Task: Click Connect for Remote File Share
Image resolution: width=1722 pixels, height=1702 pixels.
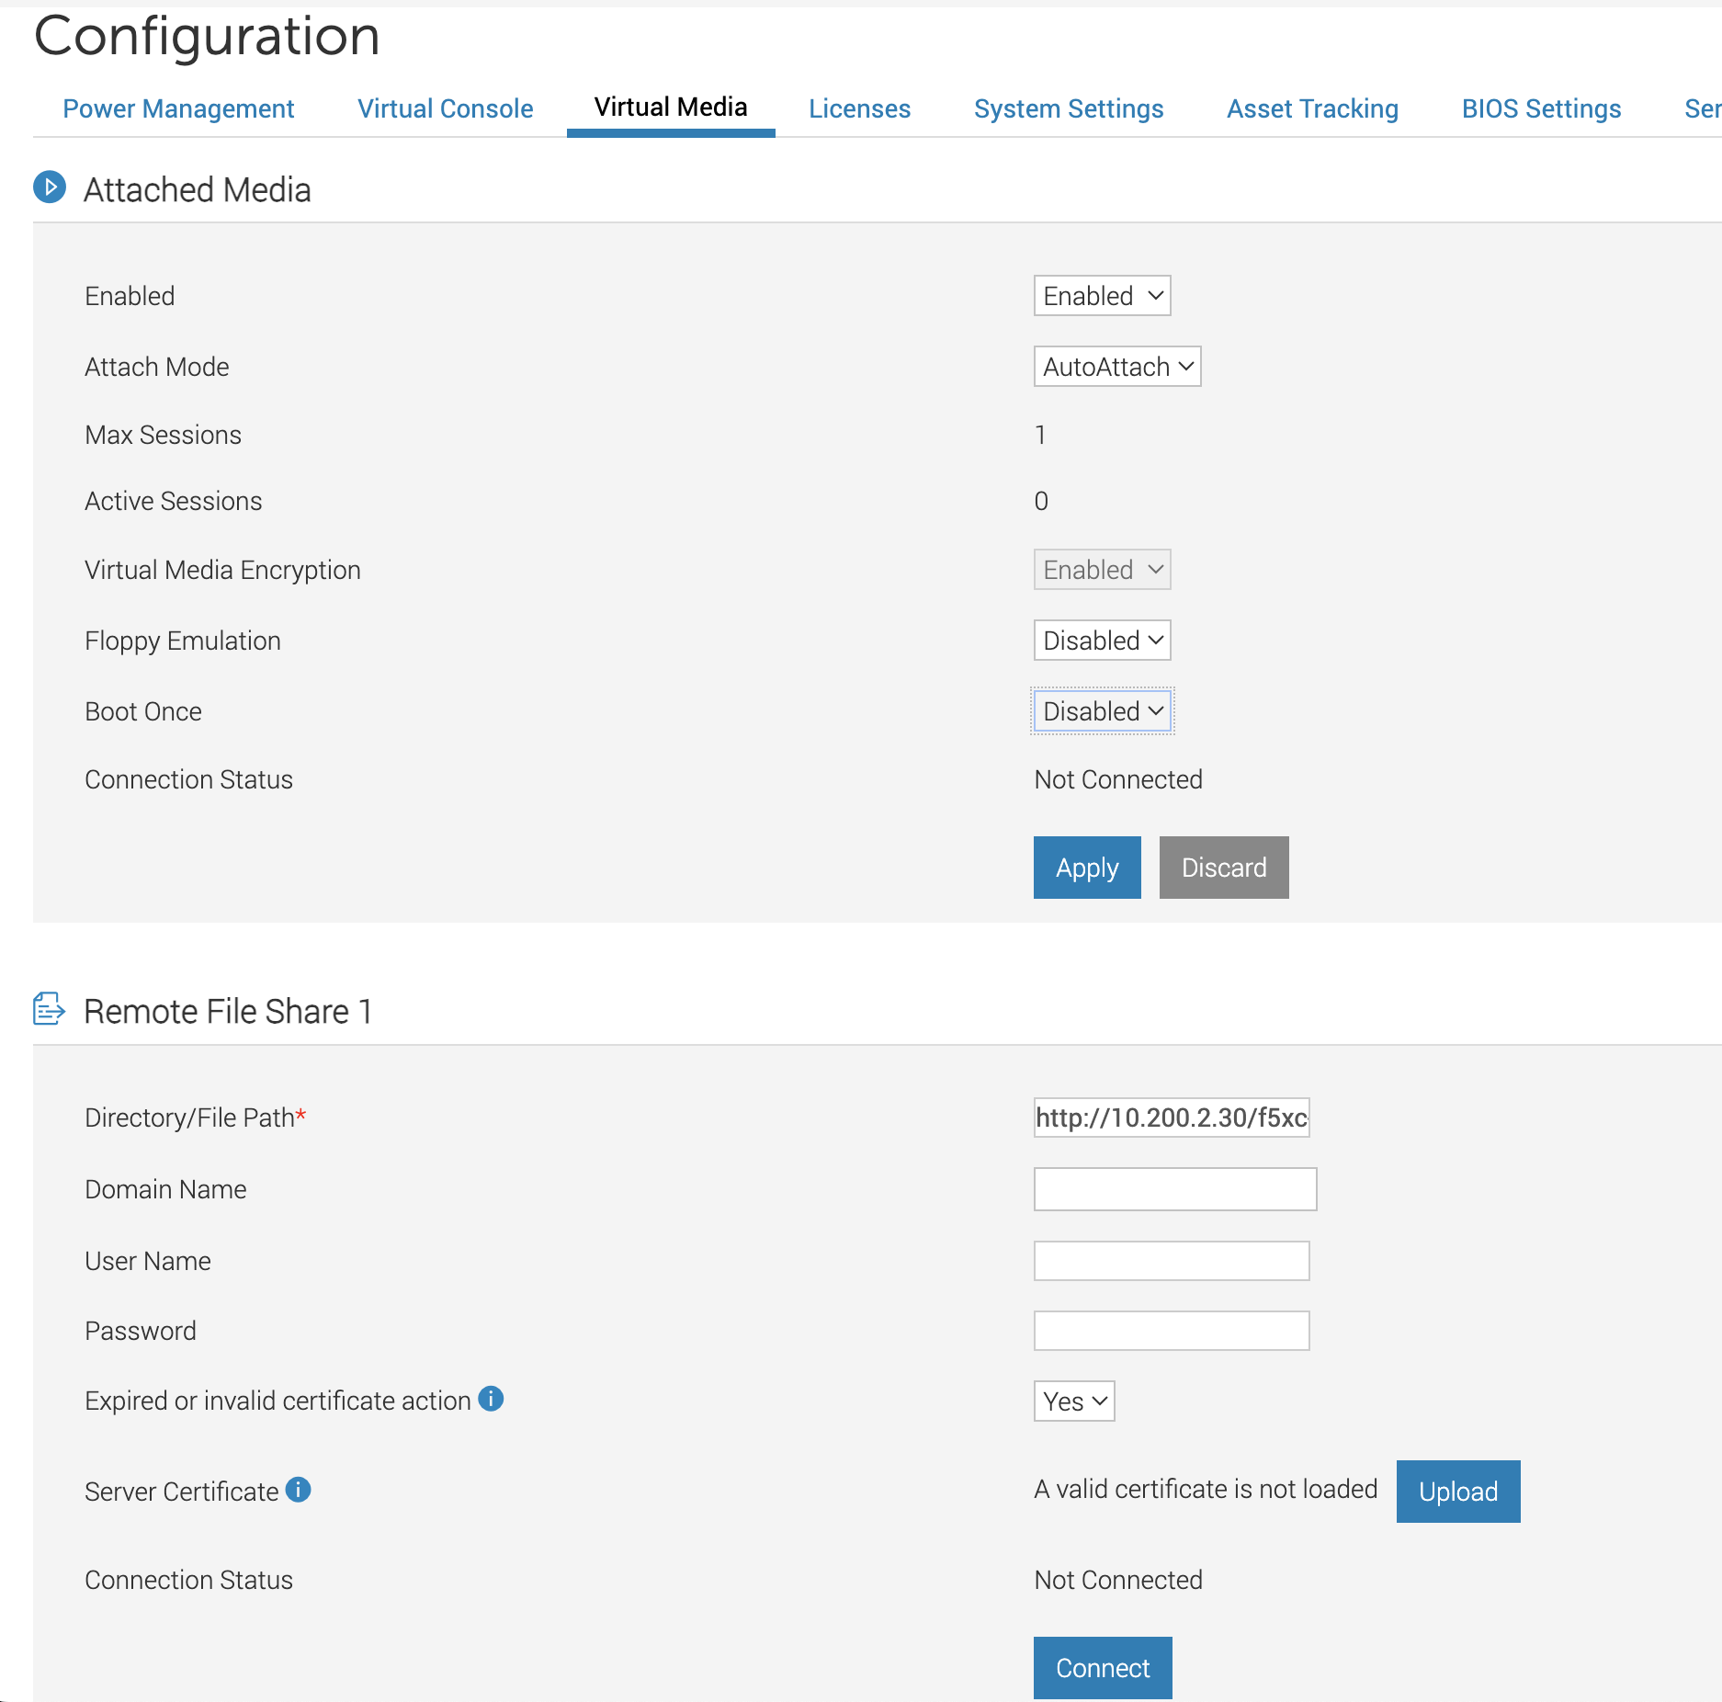Action: pos(1102,1668)
